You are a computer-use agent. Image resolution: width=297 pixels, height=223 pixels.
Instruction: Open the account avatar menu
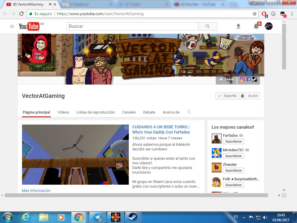pos(268,26)
